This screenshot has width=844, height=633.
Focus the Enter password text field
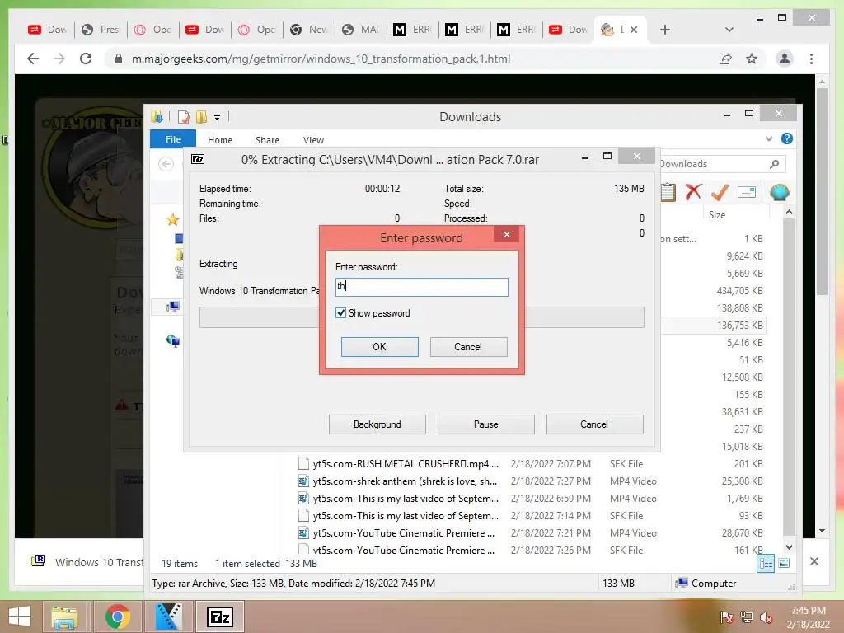click(x=421, y=286)
